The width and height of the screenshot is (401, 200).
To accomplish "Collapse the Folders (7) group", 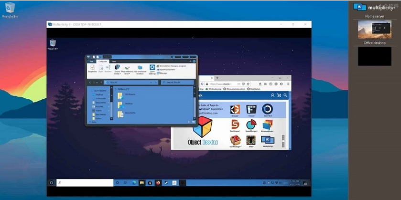I will 115,89.
